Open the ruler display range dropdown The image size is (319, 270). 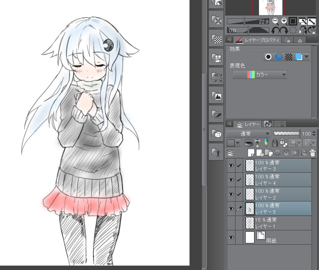(x=310, y=143)
